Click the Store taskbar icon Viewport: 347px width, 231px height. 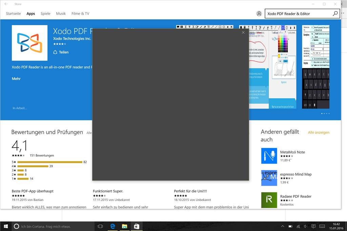pos(137,226)
